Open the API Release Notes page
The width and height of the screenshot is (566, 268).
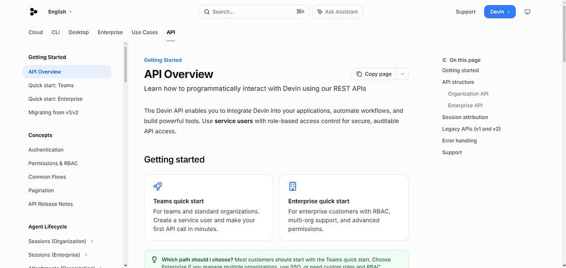pyautogui.click(x=50, y=204)
